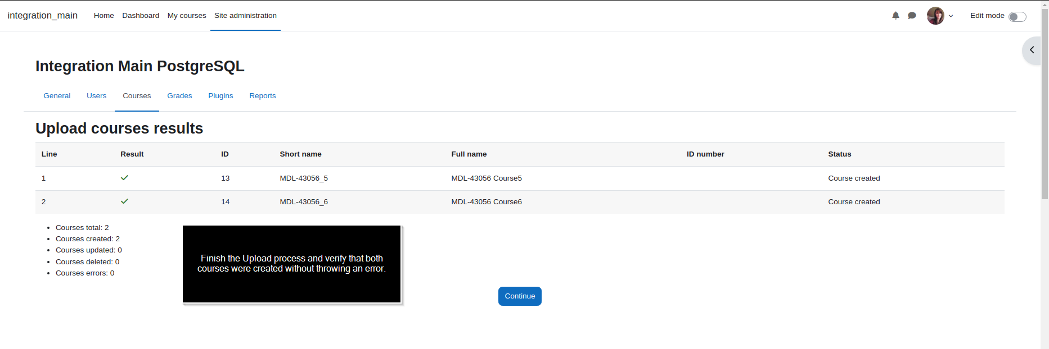Click ID cell '14'

[226, 202]
